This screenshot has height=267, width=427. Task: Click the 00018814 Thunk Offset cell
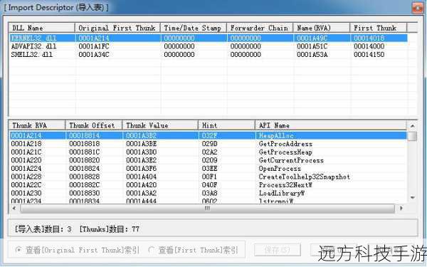[85, 135]
